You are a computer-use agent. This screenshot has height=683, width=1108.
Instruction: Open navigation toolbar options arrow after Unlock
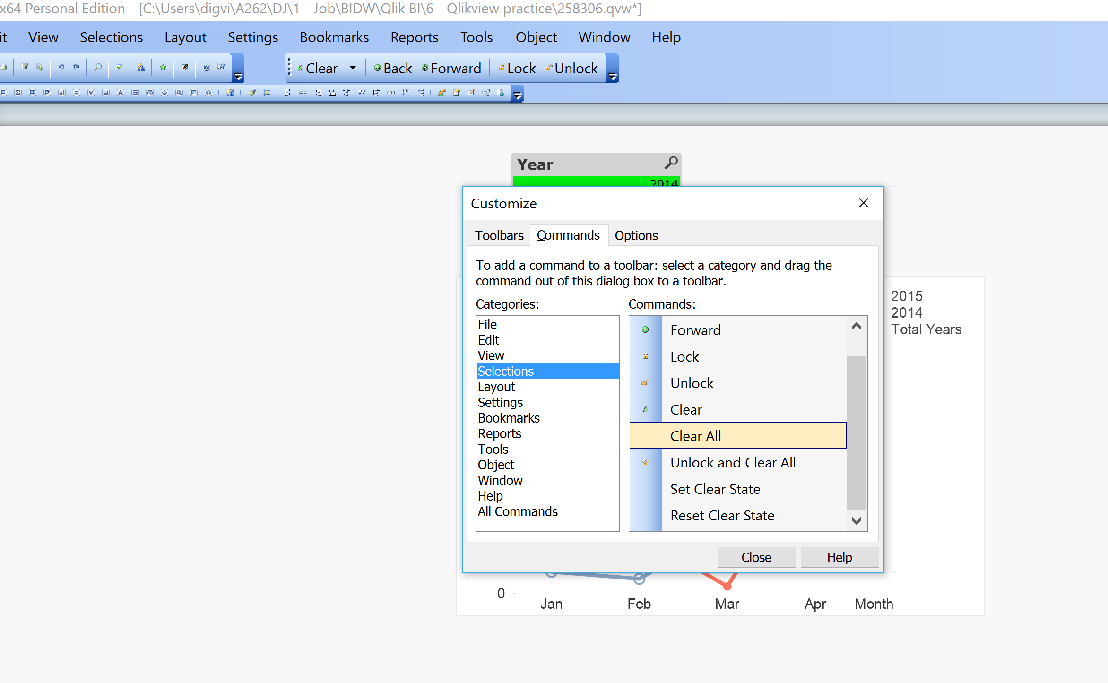click(x=613, y=77)
